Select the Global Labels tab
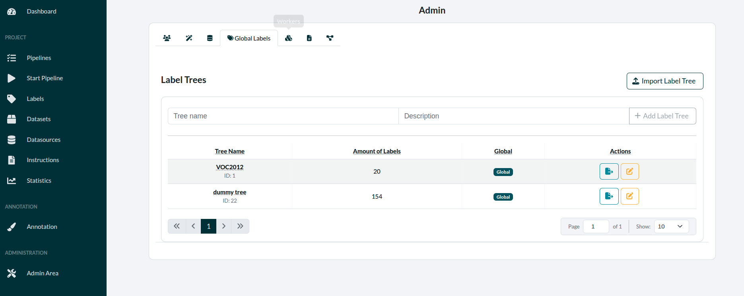The image size is (744, 296). pyautogui.click(x=249, y=38)
